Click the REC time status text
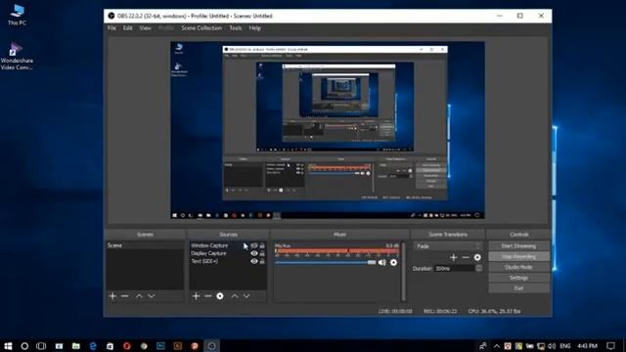The image size is (626, 352). [x=440, y=311]
